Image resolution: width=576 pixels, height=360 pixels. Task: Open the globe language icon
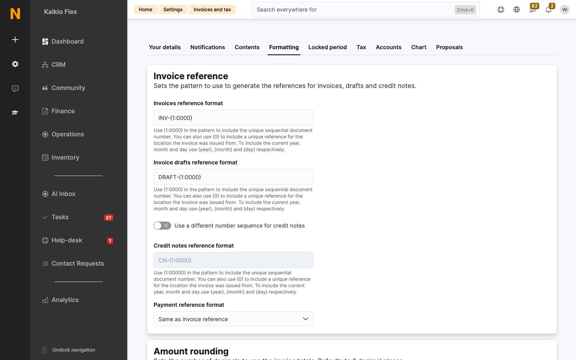pyautogui.click(x=517, y=10)
